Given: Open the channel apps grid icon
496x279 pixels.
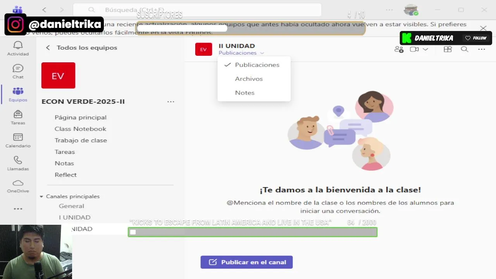Looking at the screenshot, I should click(x=448, y=49).
